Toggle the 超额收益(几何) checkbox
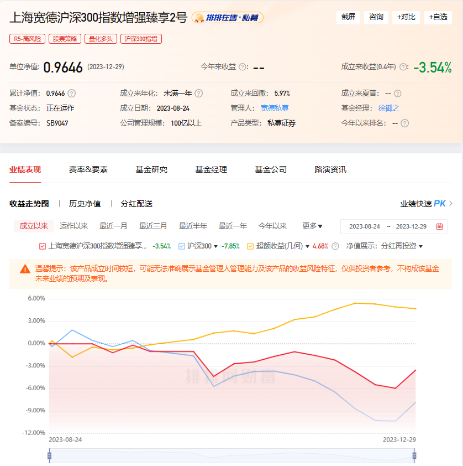 250,246
